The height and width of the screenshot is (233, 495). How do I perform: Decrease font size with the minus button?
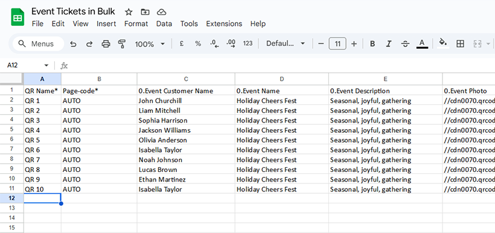321,44
